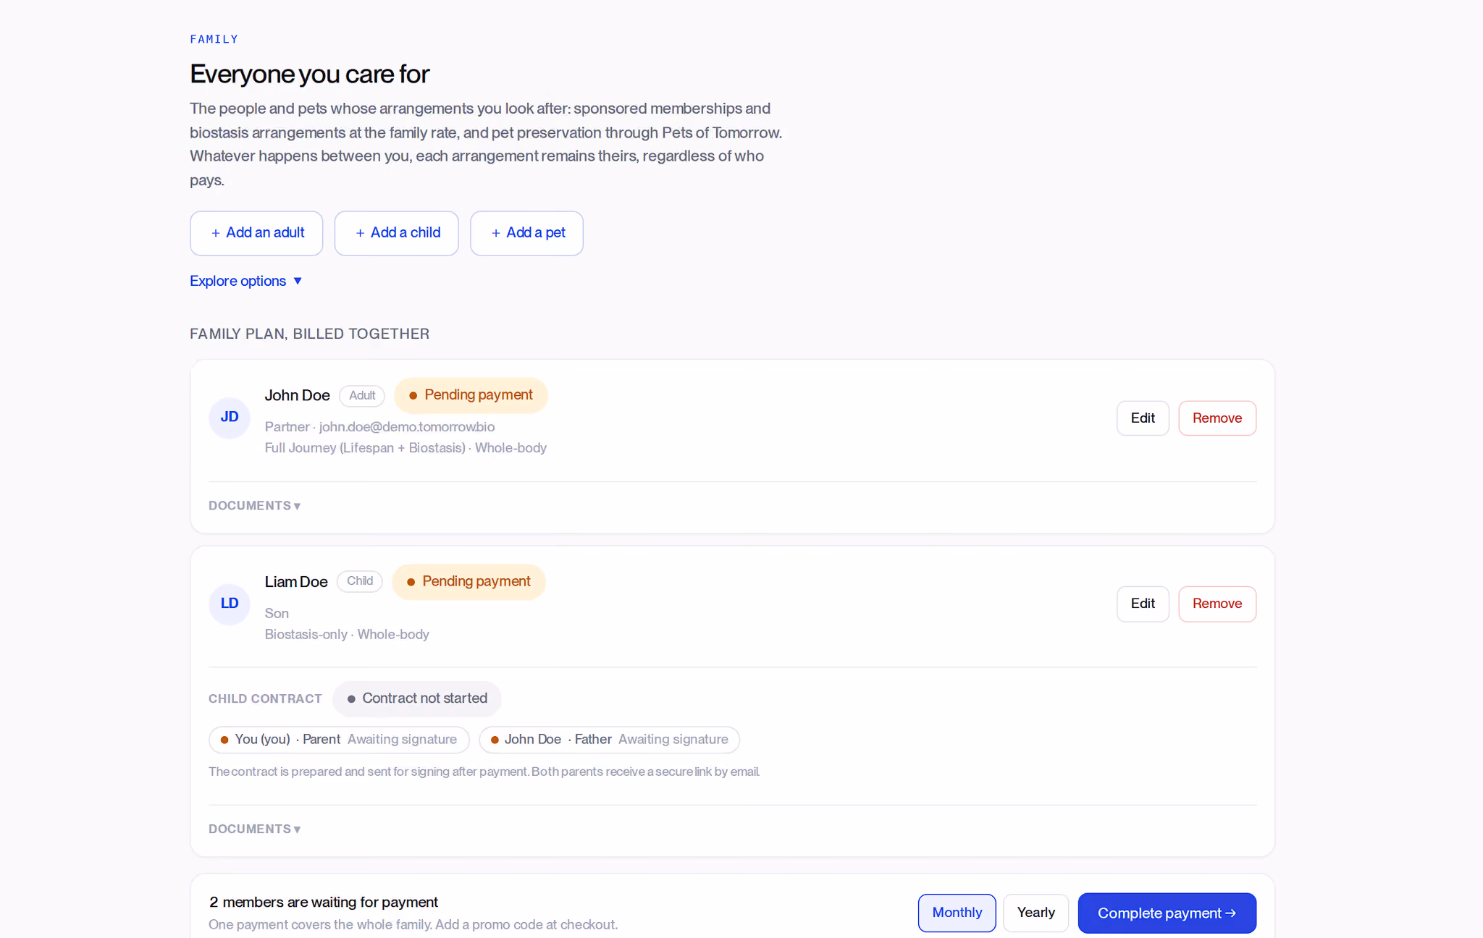Viewport: 1483px width, 938px height.
Task: Remove John Doe from the family plan
Action: click(x=1217, y=418)
